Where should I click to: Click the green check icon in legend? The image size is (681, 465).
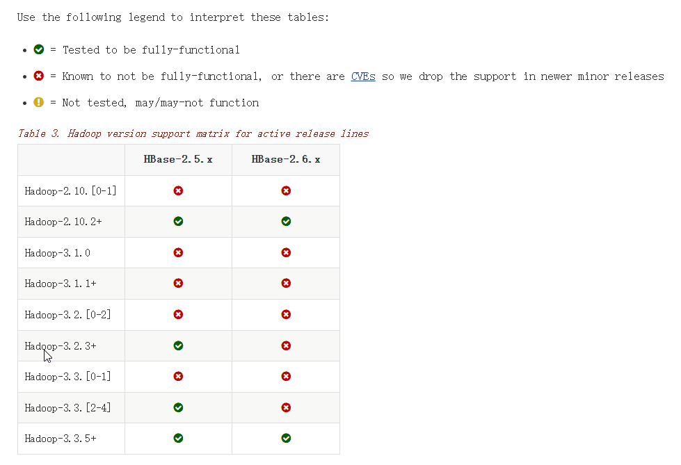pyautogui.click(x=39, y=49)
